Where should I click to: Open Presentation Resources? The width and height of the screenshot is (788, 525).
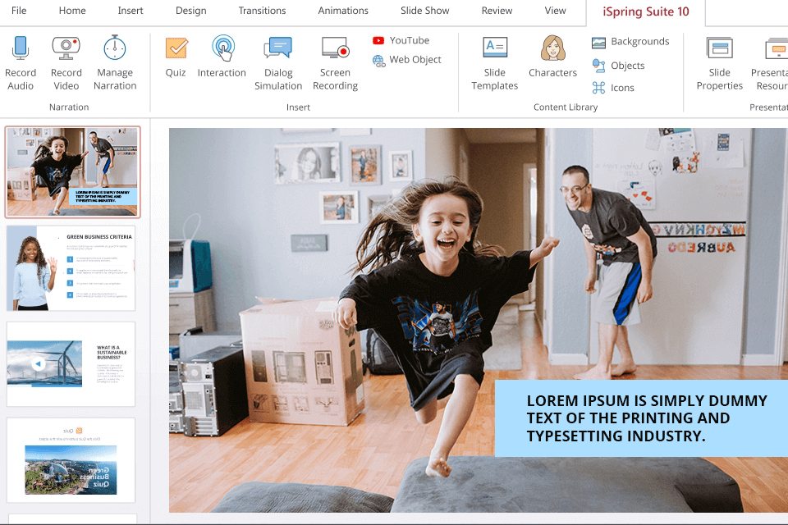pyautogui.click(x=769, y=63)
